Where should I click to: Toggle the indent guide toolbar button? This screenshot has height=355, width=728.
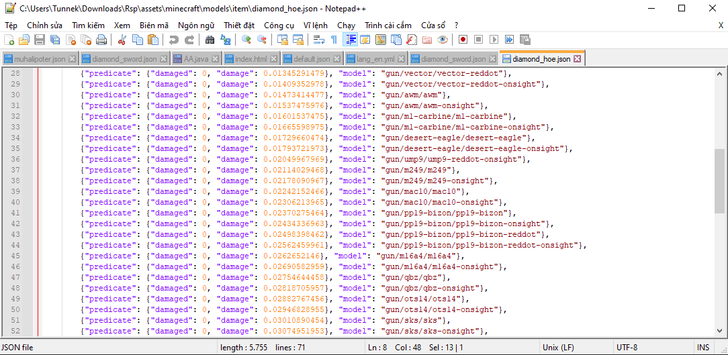coord(350,40)
